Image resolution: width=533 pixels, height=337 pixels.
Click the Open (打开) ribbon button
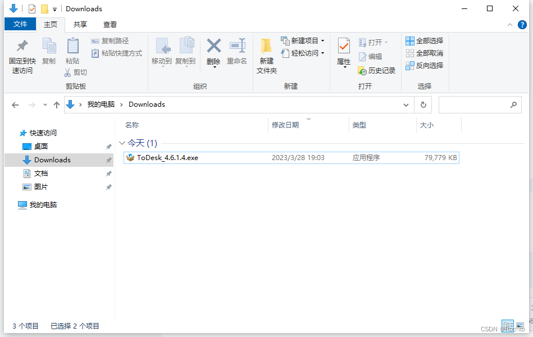point(373,42)
